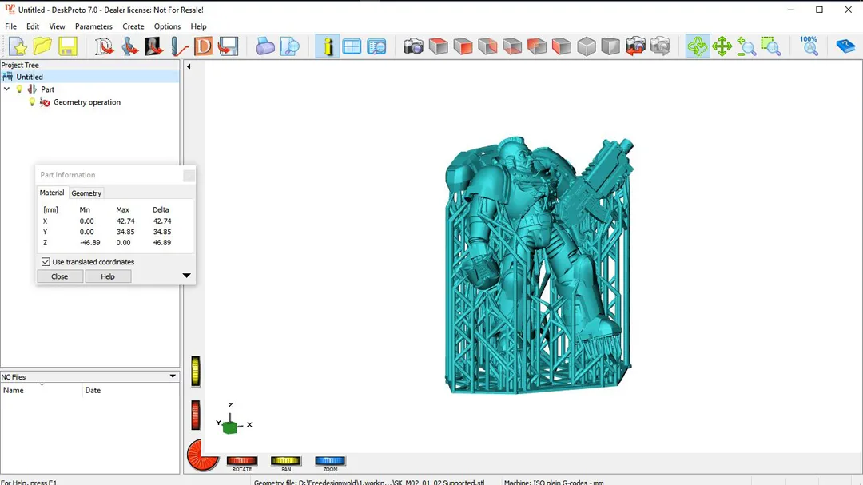
Task: Click the blue vase with red arrow icon
Action: click(x=129, y=46)
